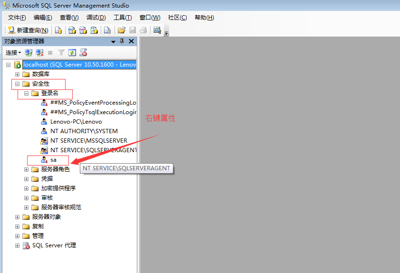
Task: Click the Print icon in toolbar
Action: pyautogui.click(x=143, y=30)
